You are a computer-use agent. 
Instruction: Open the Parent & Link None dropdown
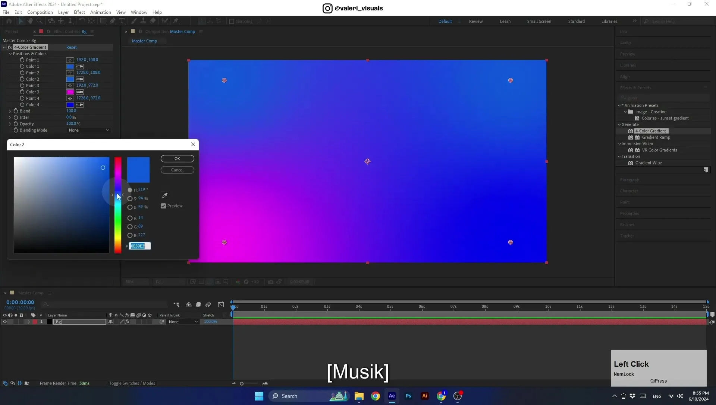click(x=183, y=322)
